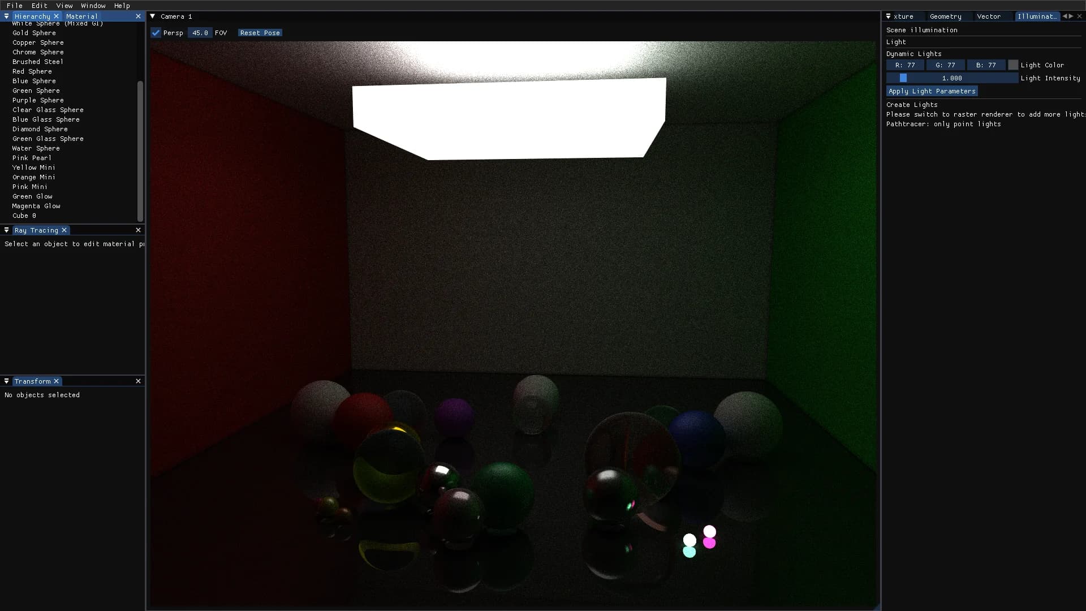
Task: Click the left tab-scroll arrow icon
Action: 1065,16
